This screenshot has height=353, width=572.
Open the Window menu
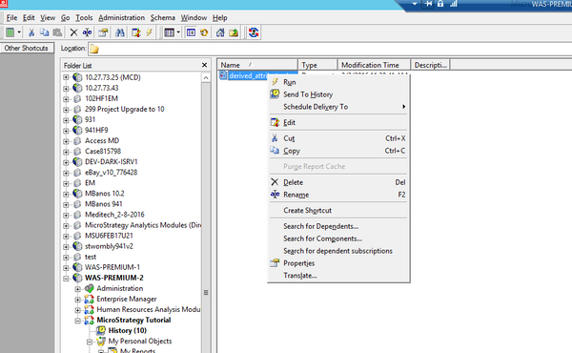coord(194,17)
